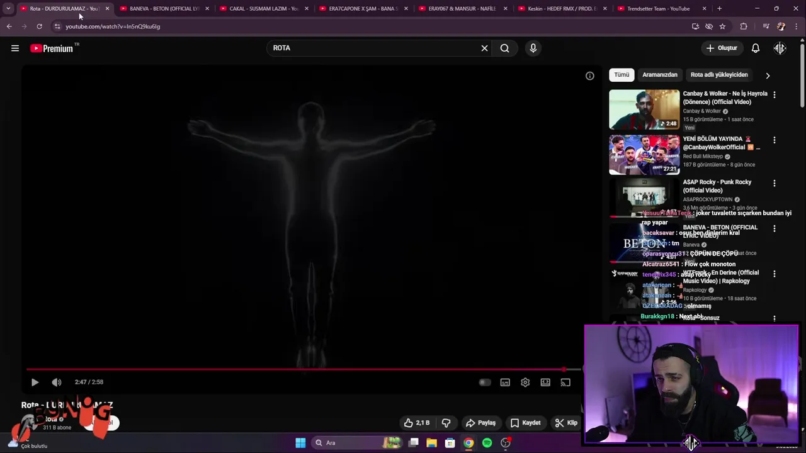Reload the current page

point(39,26)
